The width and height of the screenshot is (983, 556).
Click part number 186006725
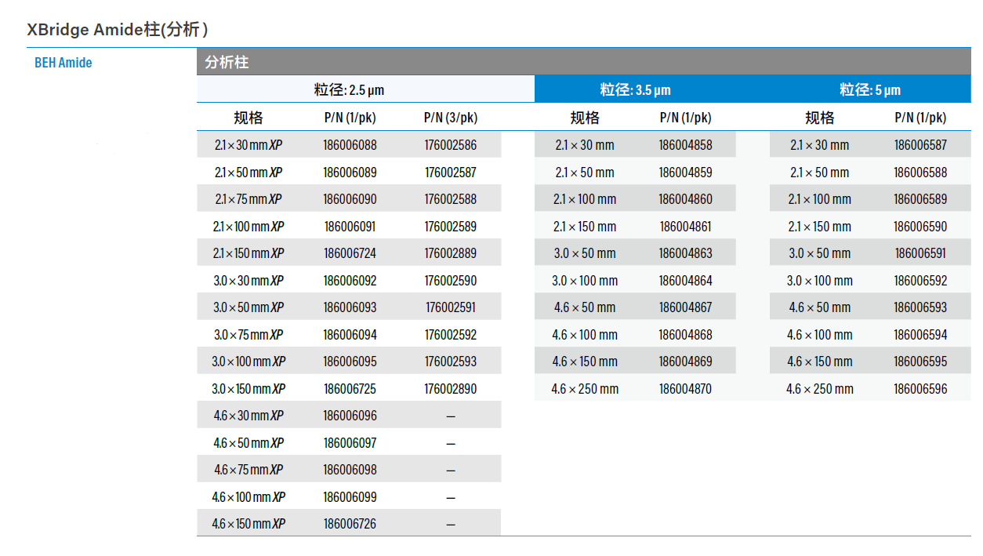[350, 389]
